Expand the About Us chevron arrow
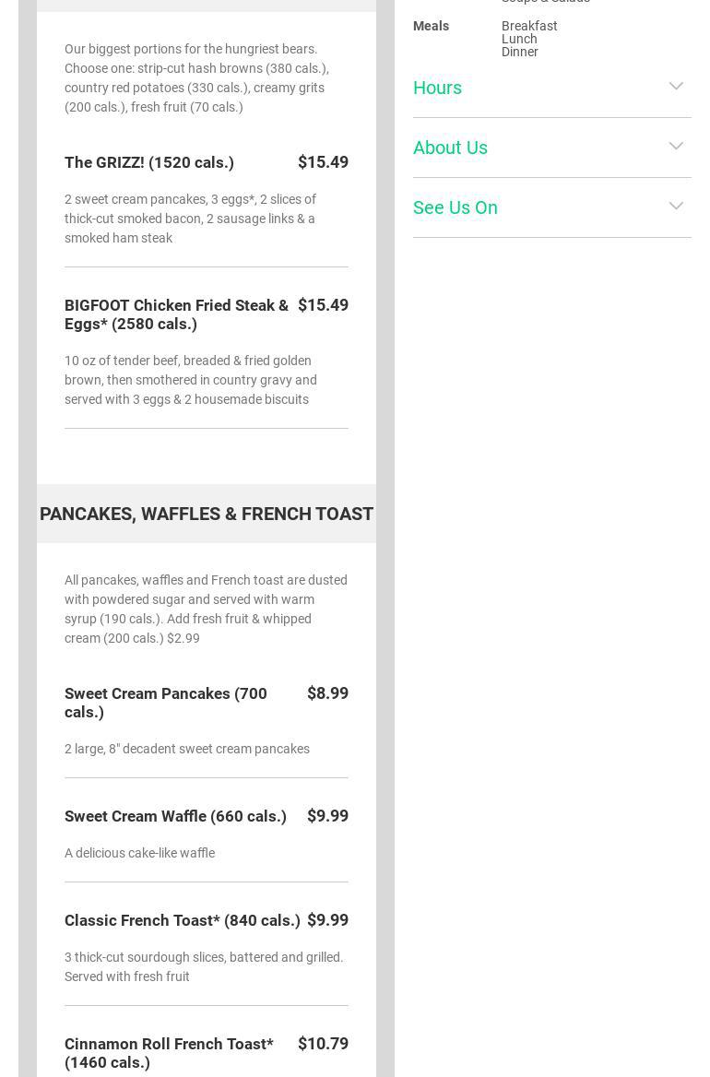Screen dimensions: 710x1077 pyautogui.click(x=676, y=147)
